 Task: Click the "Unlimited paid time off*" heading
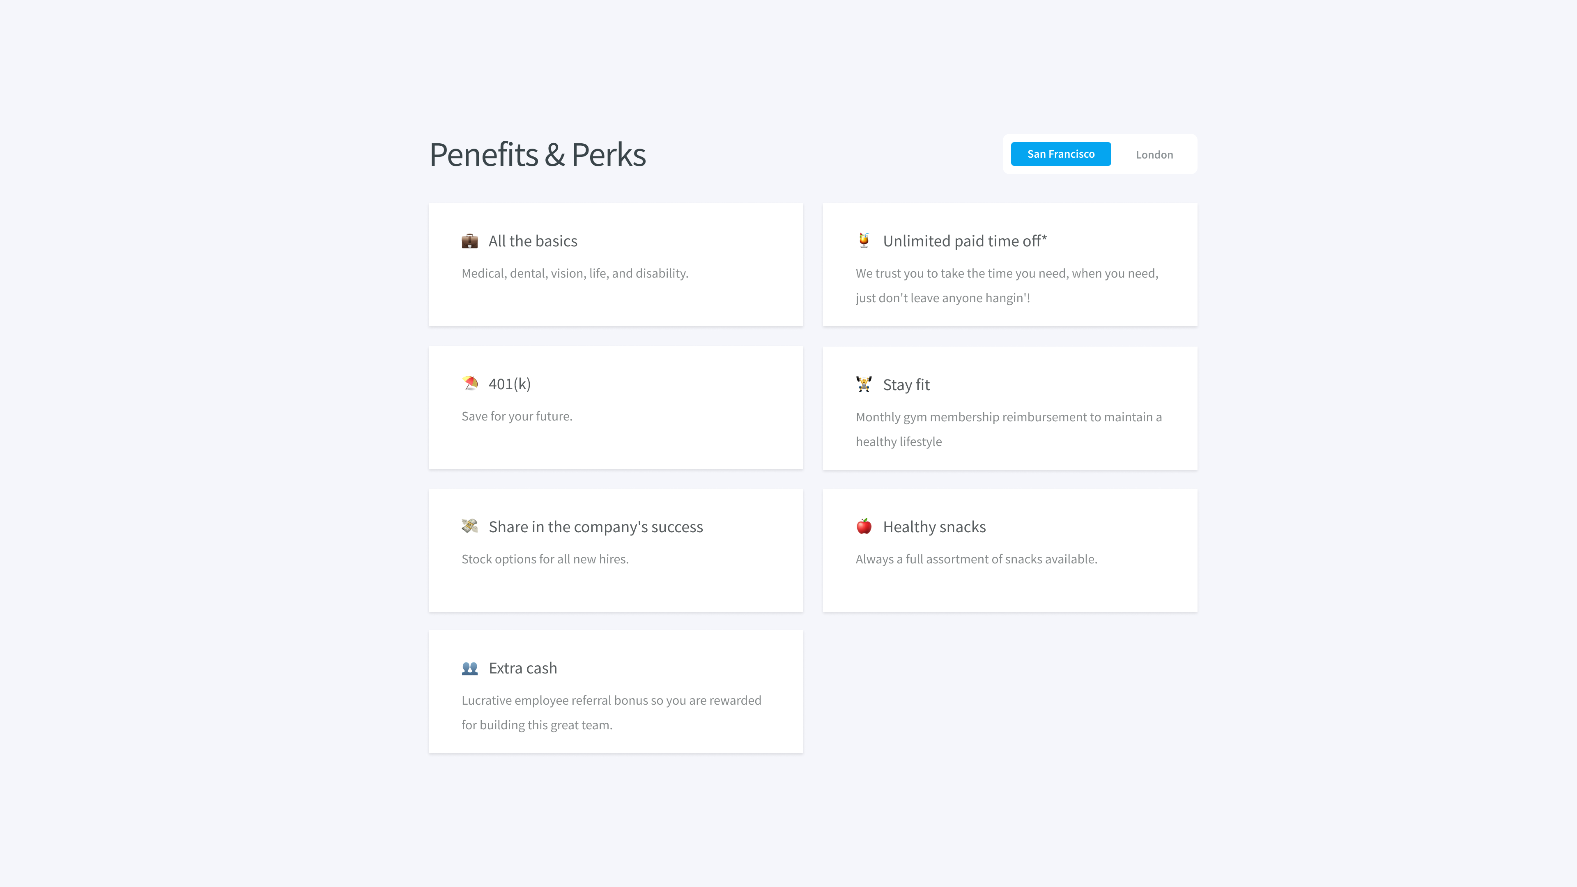point(964,241)
